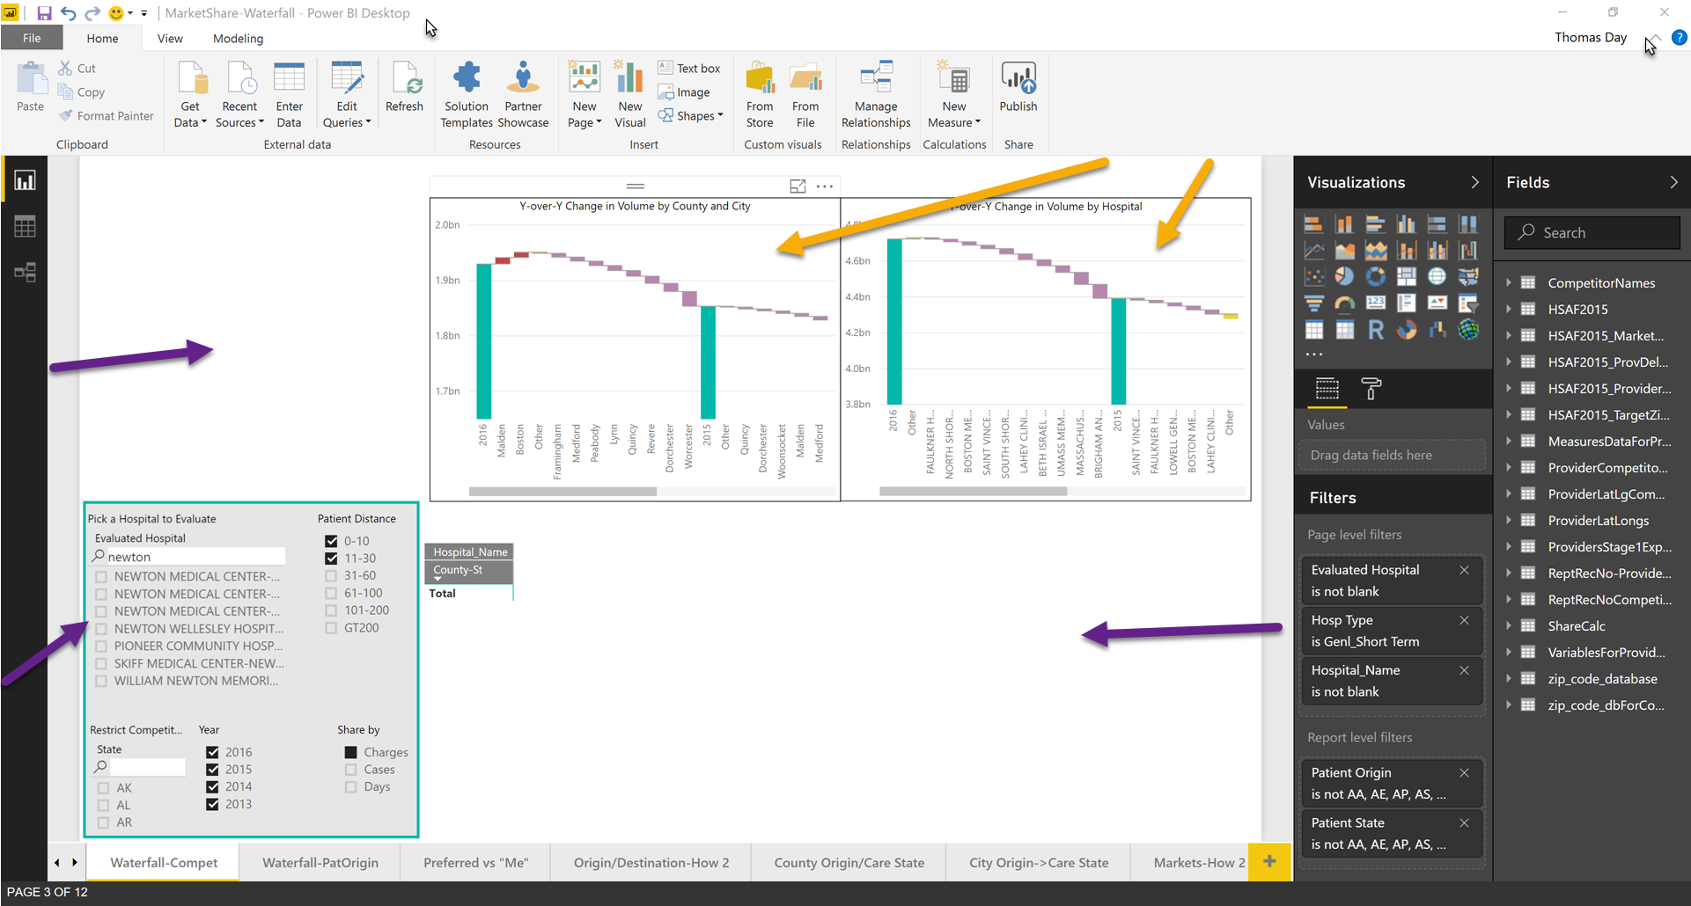Check the Cases Share by option
This screenshot has width=1691, height=906.
point(351,770)
